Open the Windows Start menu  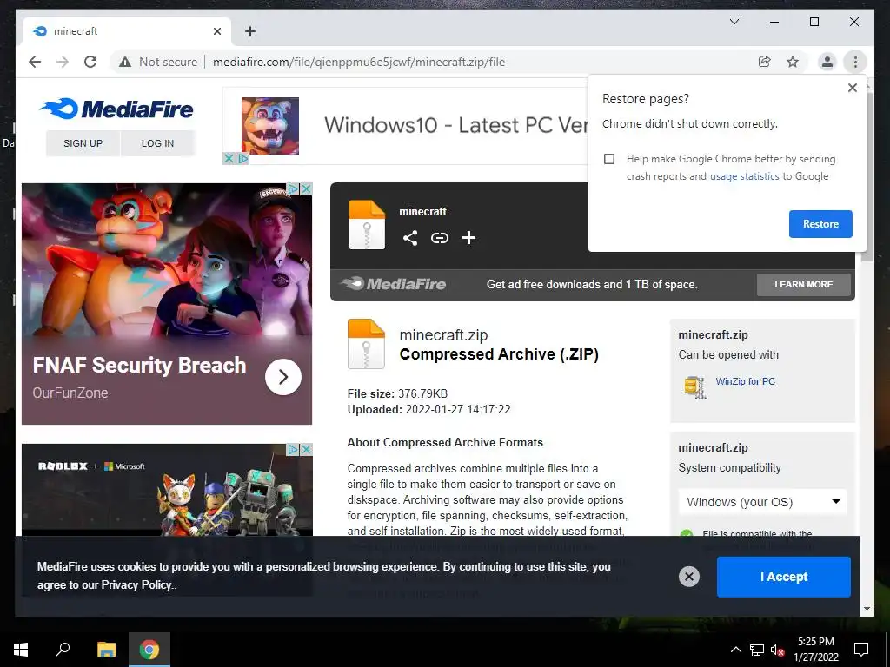pos(21,650)
